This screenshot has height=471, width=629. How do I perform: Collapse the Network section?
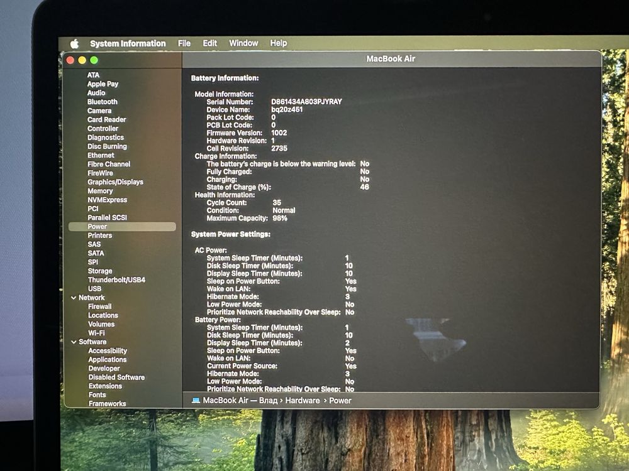74,298
